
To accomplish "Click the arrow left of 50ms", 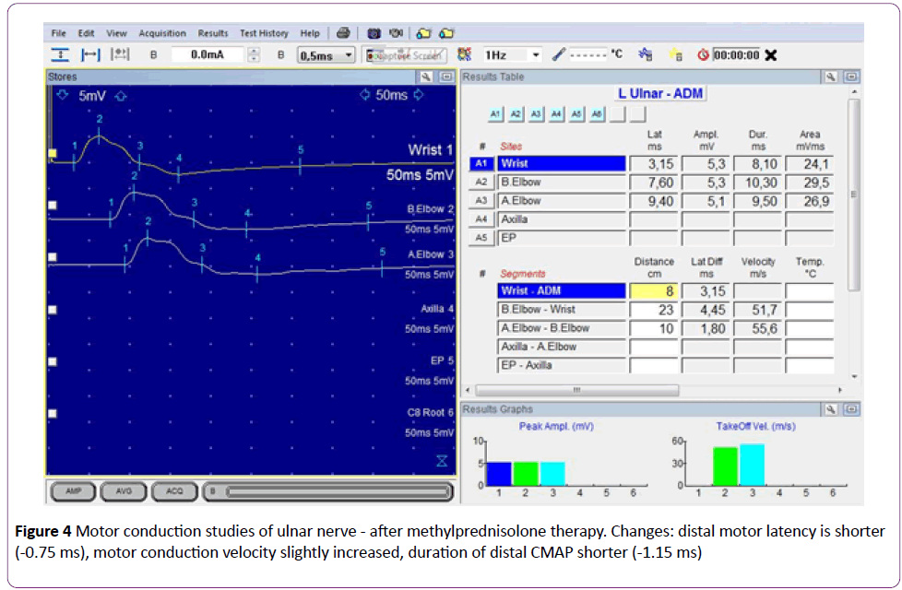I will tap(364, 95).
